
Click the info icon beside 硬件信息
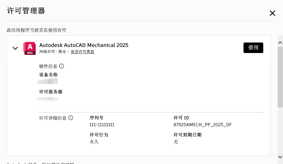(62, 66)
